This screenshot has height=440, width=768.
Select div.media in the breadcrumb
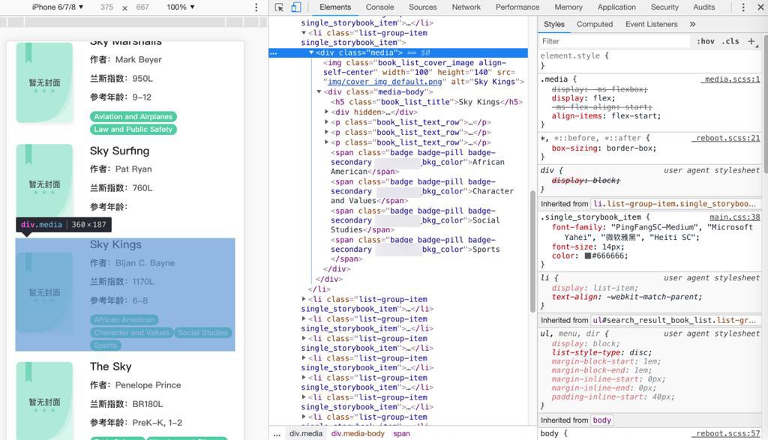click(306, 434)
